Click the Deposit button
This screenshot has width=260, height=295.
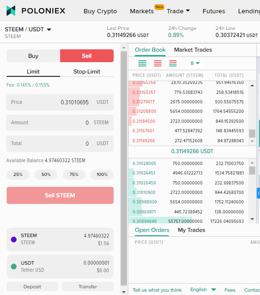(x=32, y=287)
